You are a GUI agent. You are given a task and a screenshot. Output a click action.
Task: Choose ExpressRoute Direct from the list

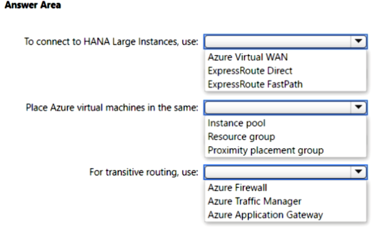[x=250, y=71]
